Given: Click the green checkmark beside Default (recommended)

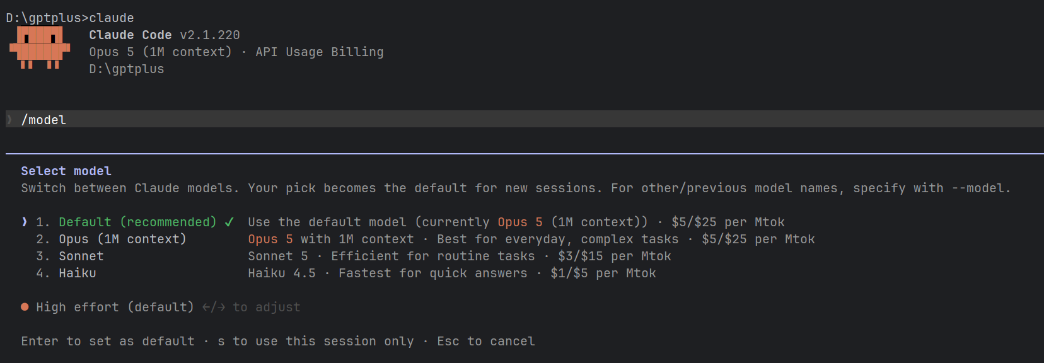Looking at the screenshot, I should coord(229,222).
